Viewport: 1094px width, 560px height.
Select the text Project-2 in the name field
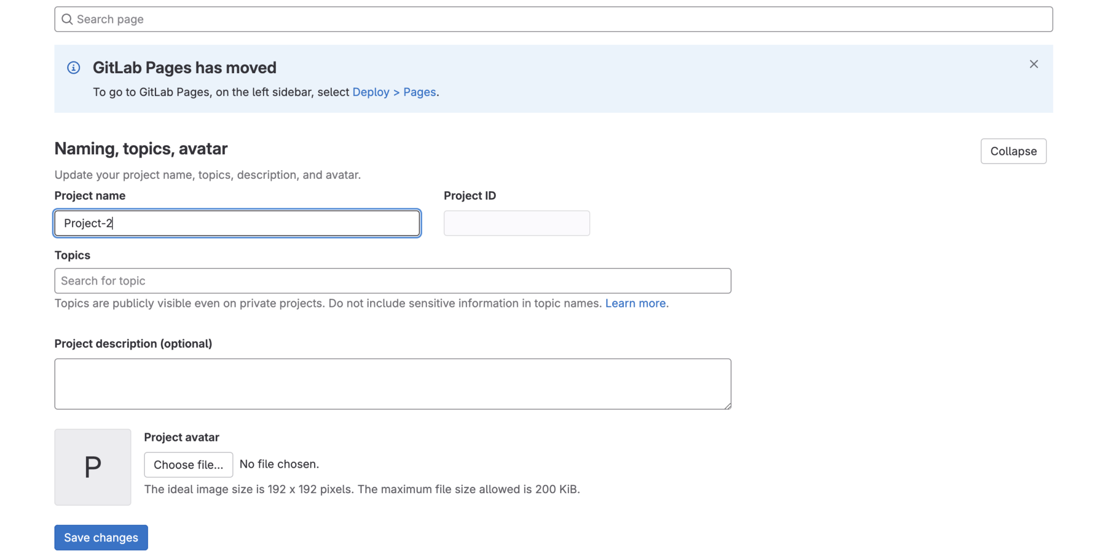click(88, 223)
